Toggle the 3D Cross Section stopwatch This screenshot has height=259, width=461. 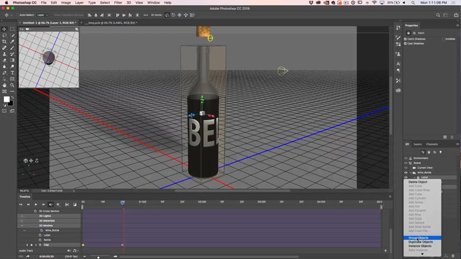35,211
